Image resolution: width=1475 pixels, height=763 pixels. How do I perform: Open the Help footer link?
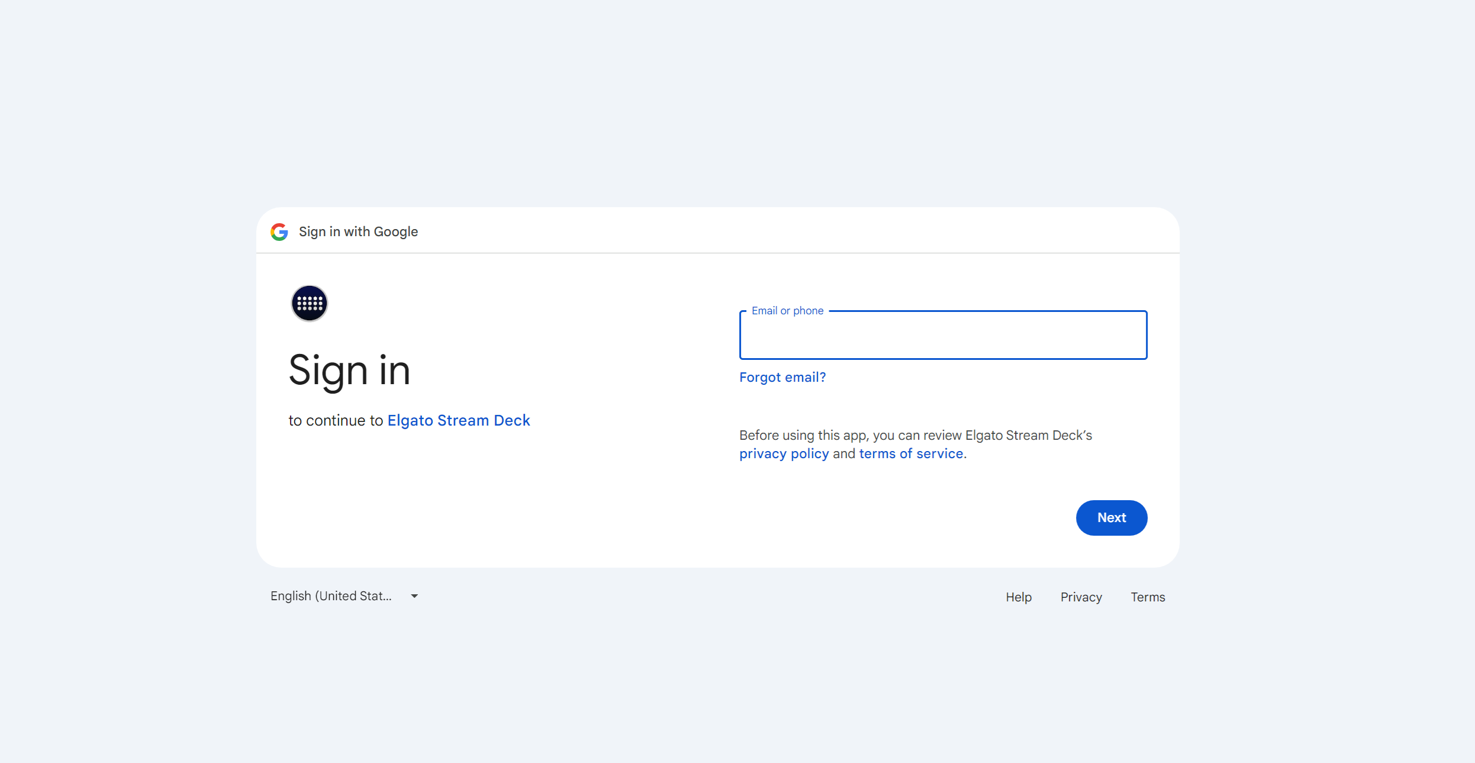pos(1019,597)
